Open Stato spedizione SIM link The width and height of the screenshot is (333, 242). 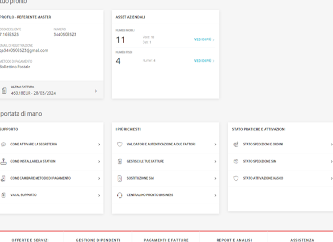click(259, 161)
